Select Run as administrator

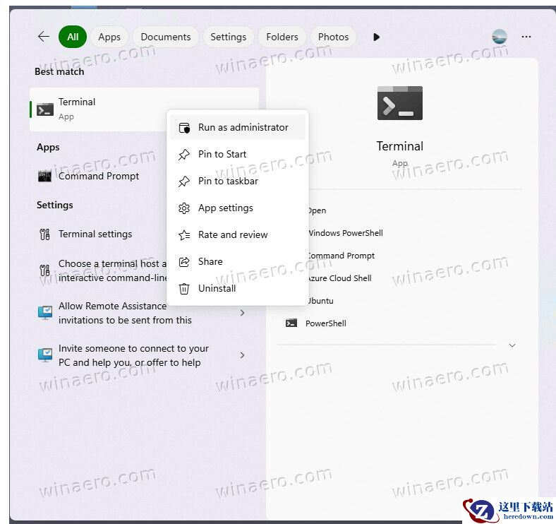[x=243, y=128]
